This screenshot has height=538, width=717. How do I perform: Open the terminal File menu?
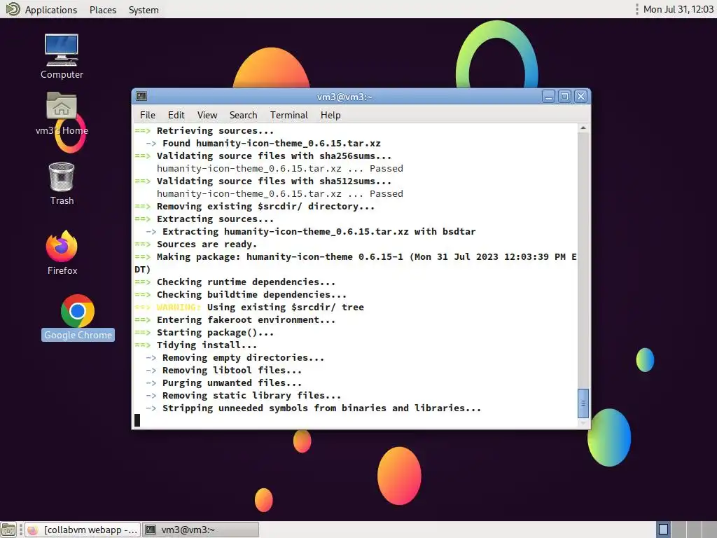coord(147,115)
